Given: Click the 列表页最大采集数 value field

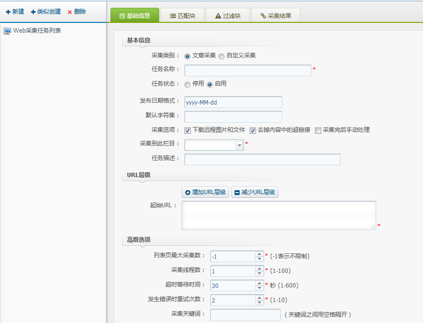Looking at the screenshot, I should click(x=233, y=256).
